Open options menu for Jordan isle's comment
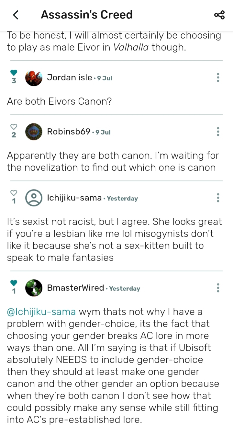Viewport: 233px width, 428px height. [x=218, y=77]
